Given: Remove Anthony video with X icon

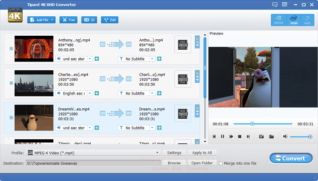Looking at the screenshot, I should pyautogui.click(x=197, y=39).
